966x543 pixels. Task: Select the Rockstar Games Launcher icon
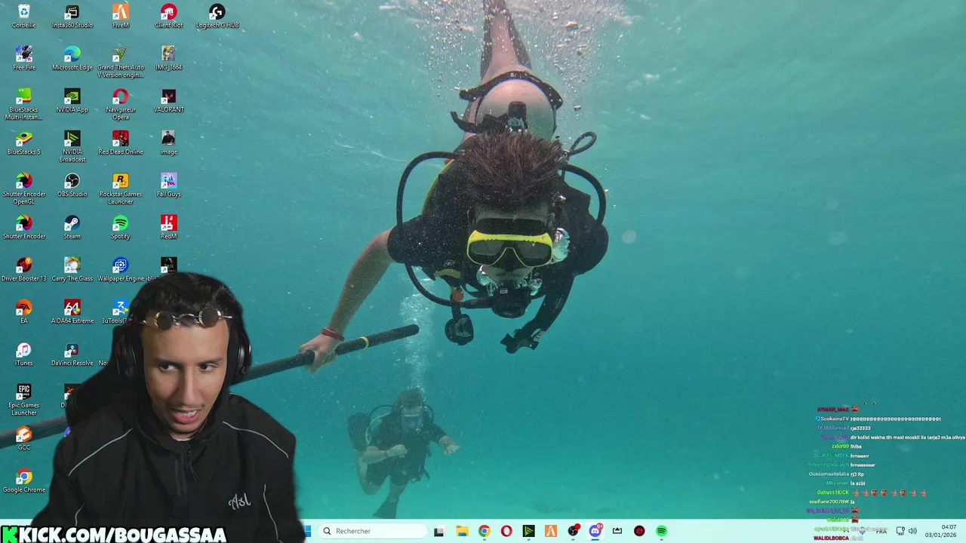(121, 189)
